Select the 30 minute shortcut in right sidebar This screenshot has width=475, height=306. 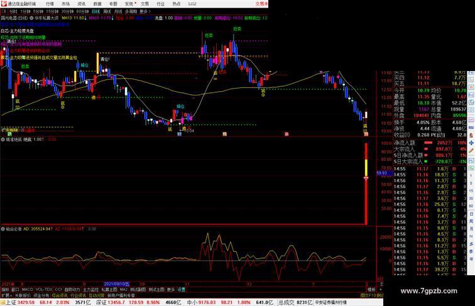pyautogui.click(x=471, y=199)
